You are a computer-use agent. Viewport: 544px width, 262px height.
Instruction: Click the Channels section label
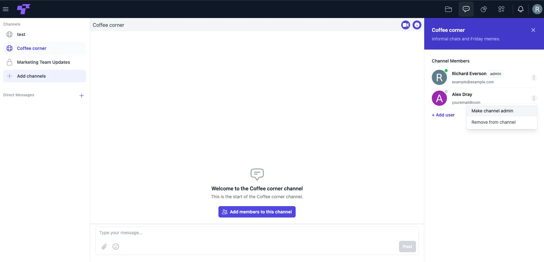pyautogui.click(x=12, y=24)
